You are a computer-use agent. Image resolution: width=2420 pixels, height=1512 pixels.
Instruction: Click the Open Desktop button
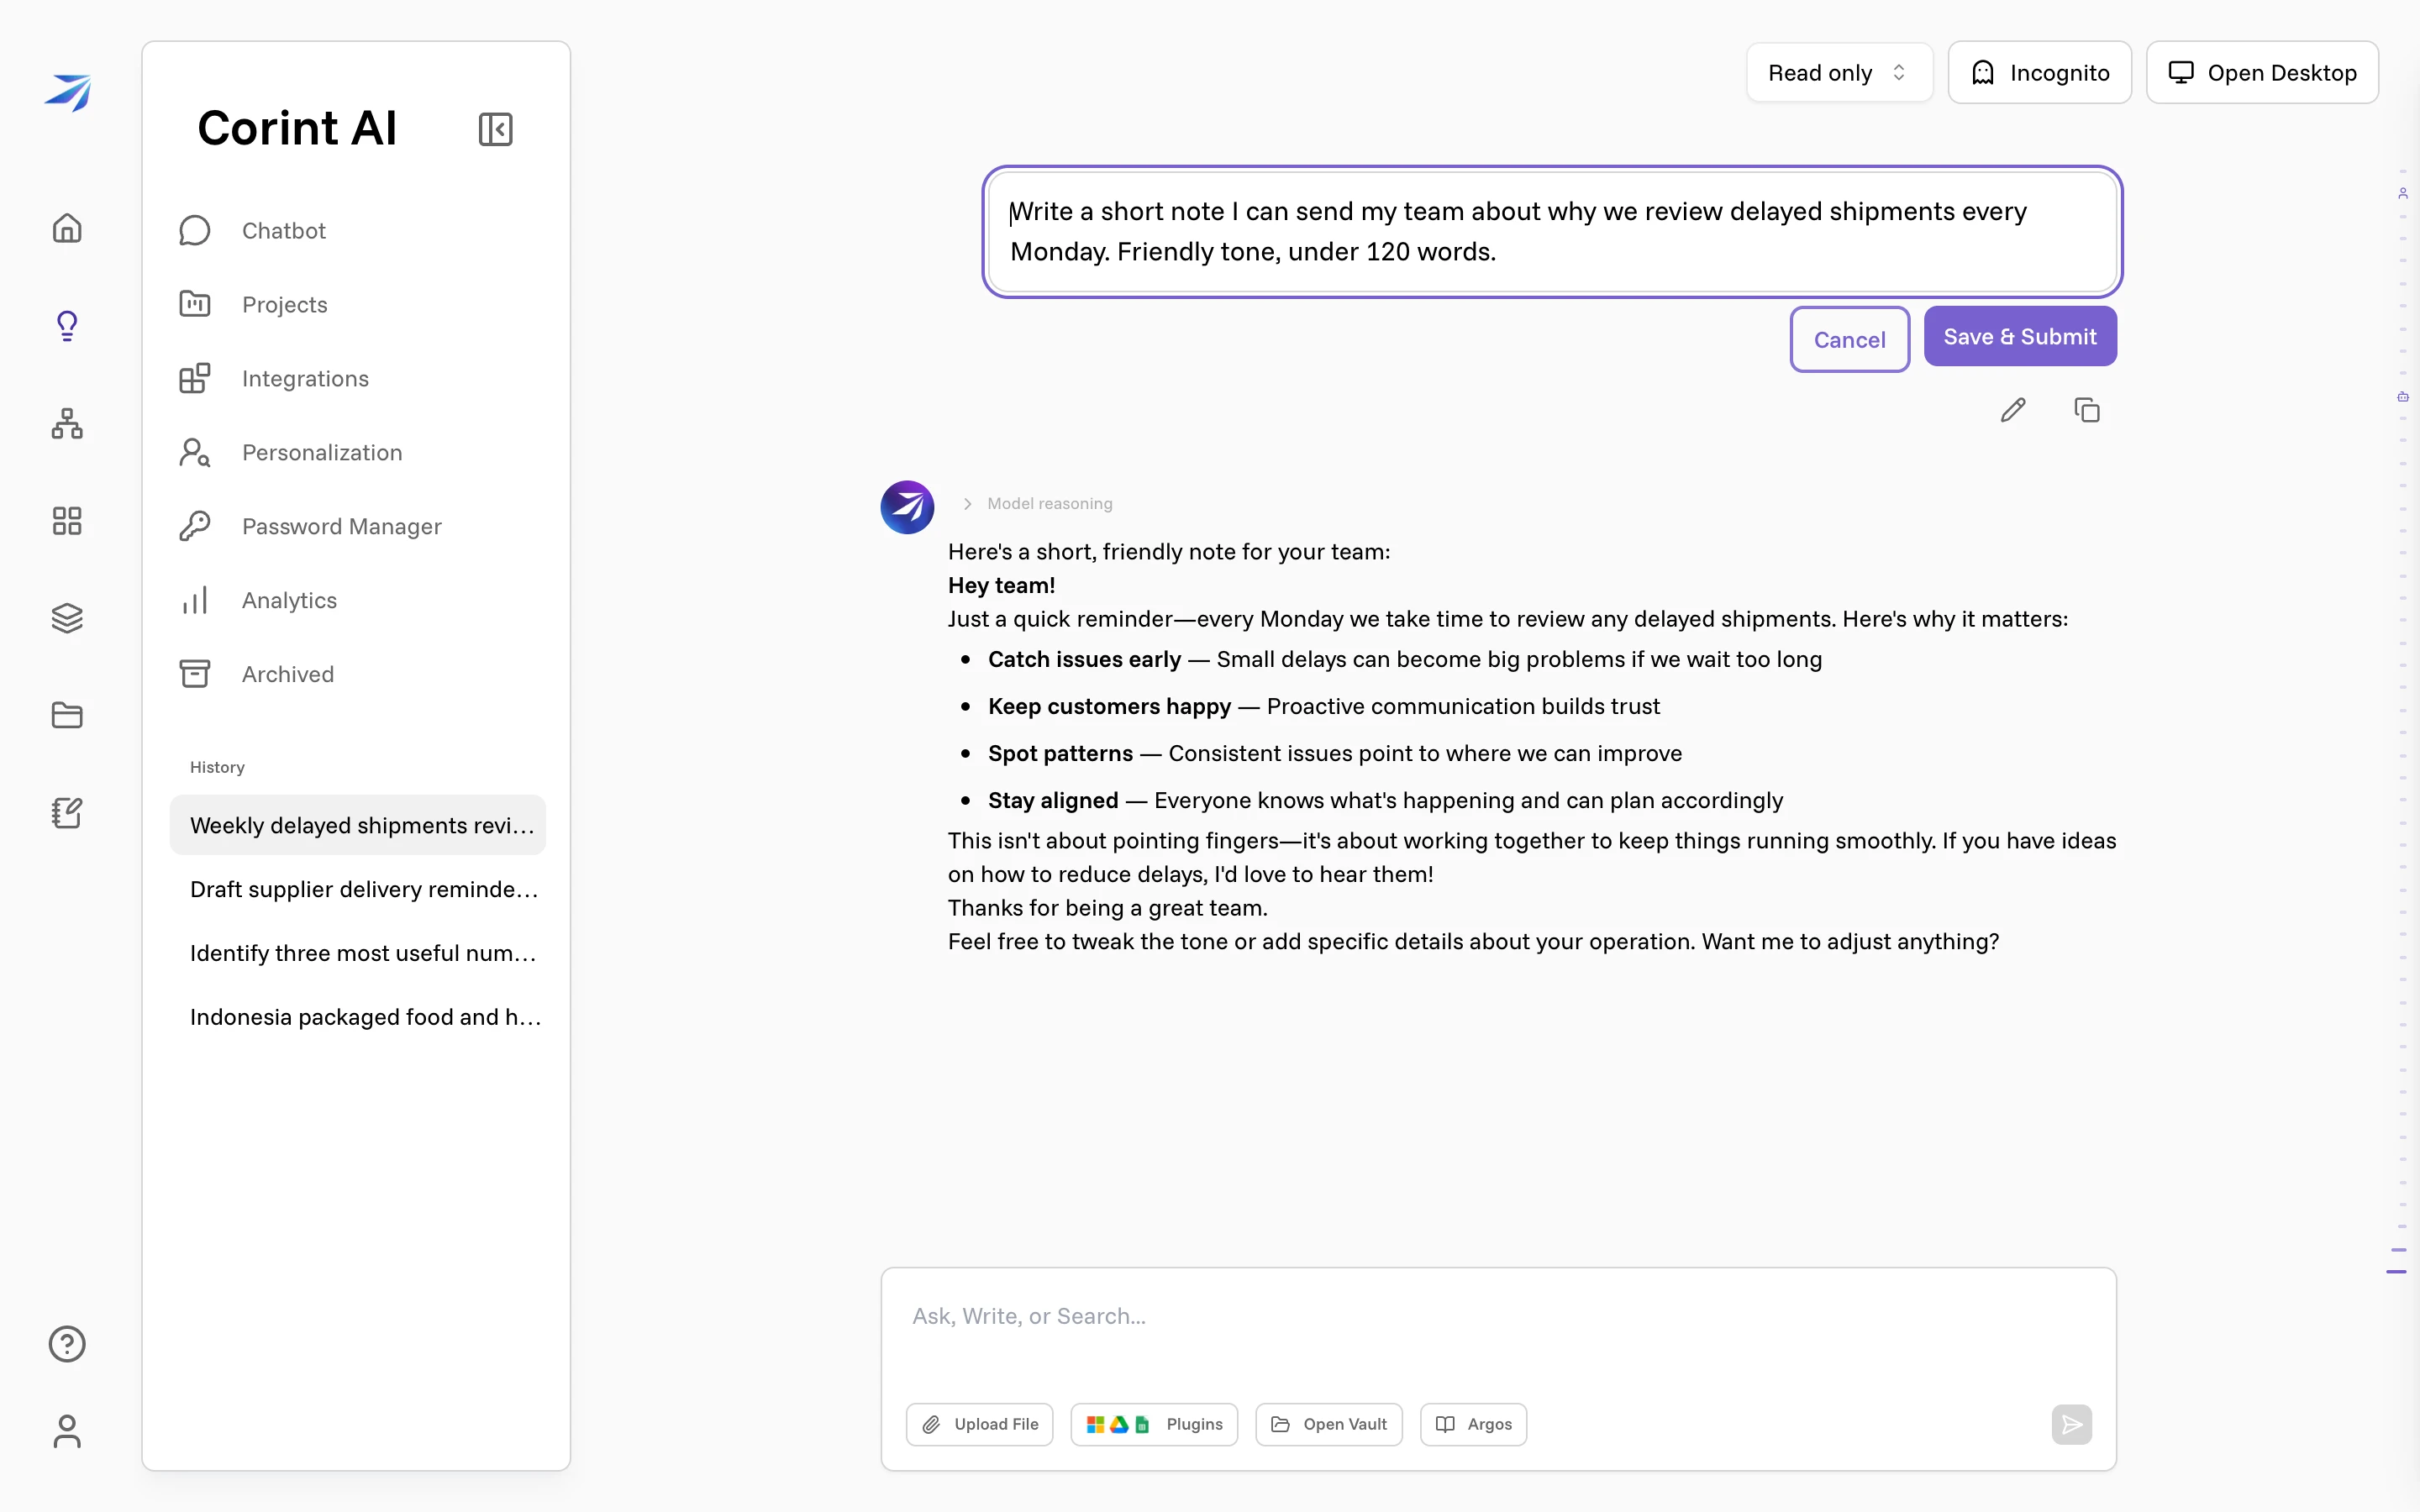point(2262,72)
